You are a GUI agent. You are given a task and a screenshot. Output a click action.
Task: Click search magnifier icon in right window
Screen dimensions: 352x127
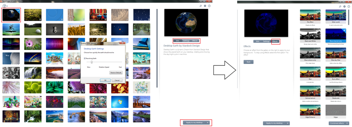340,6
